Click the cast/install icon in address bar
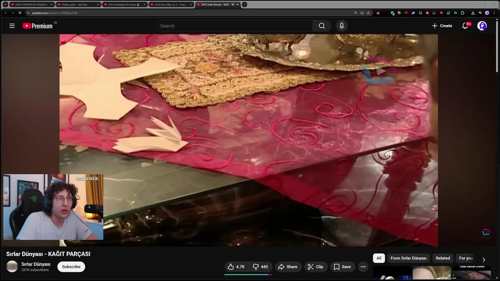This screenshot has height=281, width=500. coord(362,13)
